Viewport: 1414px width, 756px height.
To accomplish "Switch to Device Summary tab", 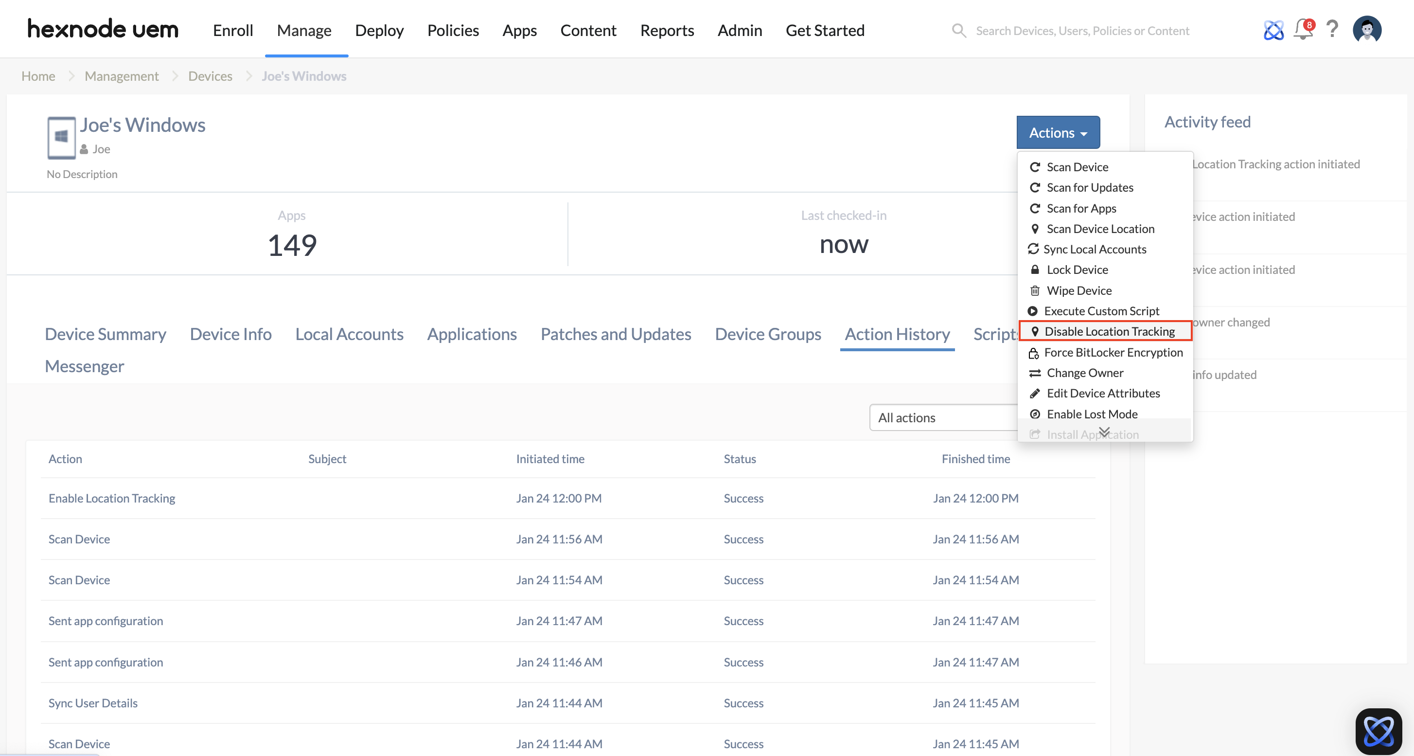I will pyautogui.click(x=106, y=334).
